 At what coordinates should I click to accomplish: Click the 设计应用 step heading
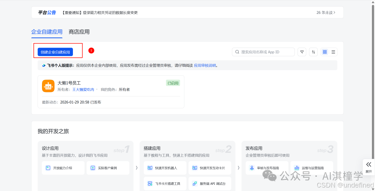(x=50, y=148)
